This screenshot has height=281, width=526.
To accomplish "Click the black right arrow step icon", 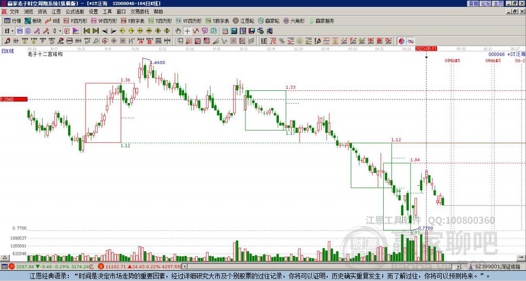I will click(114, 31).
